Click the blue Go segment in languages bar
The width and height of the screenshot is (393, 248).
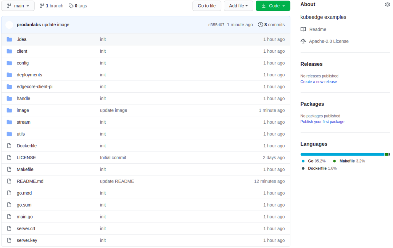342,154
